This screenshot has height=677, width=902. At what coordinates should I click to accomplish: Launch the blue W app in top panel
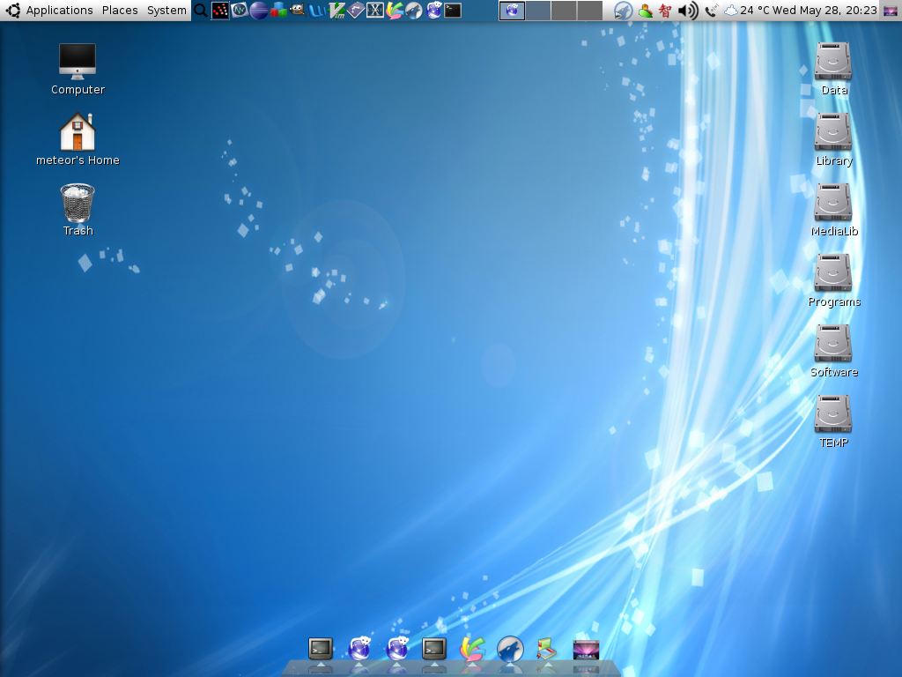pyautogui.click(x=317, y=11)
